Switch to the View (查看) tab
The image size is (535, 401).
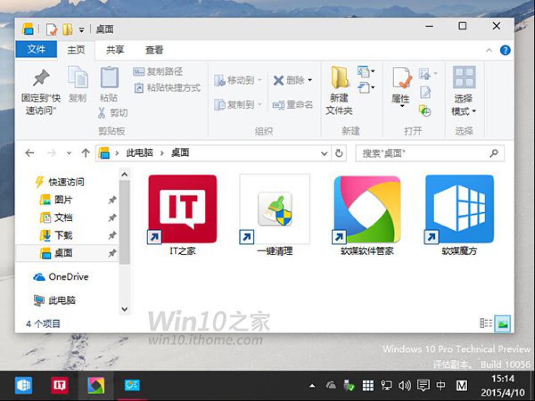(x=154, y=50)
